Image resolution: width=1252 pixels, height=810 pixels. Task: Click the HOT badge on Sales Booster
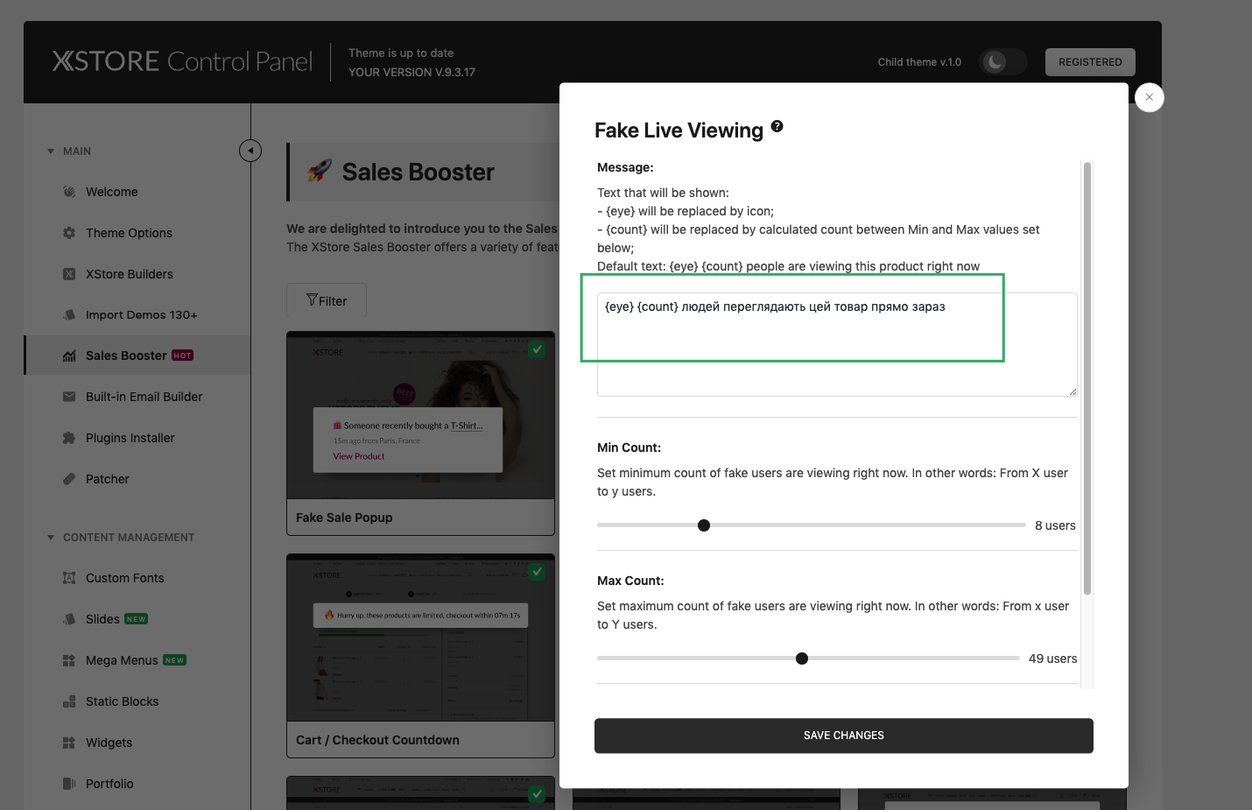(x=182, y=356)
